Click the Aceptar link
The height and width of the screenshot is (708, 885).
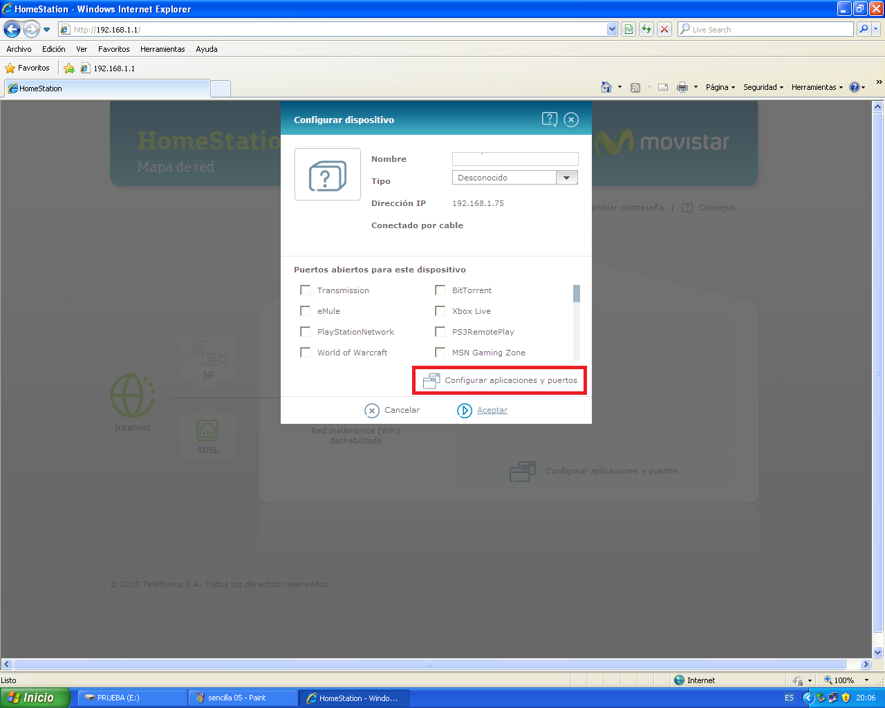(492, 411)
